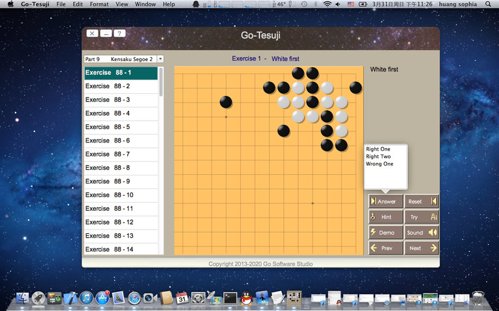Click the volume speaker menu bar icon
Image resolution: width=499 pixels, height=311 pixels.
pyautogui.click(x=338, y=4)
